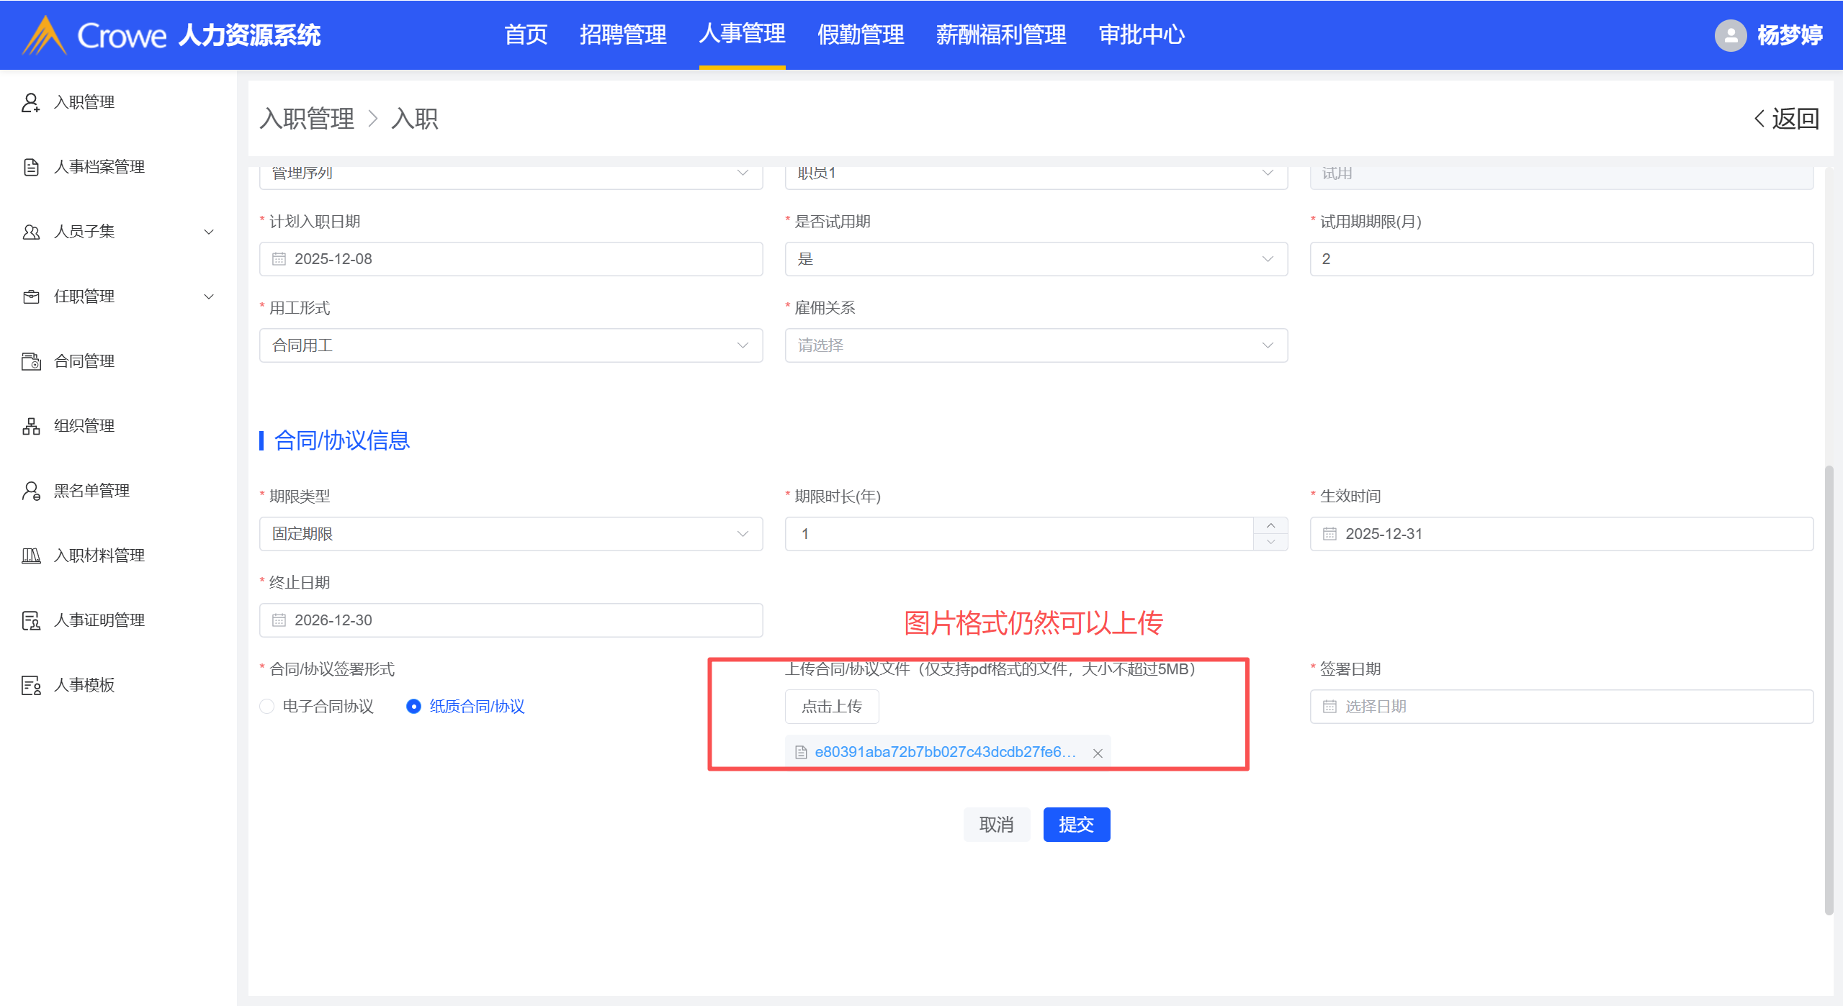Open 人事档案管理 via its document icon
Screen dimensions: 1843x1006
[x=30, y=167]
